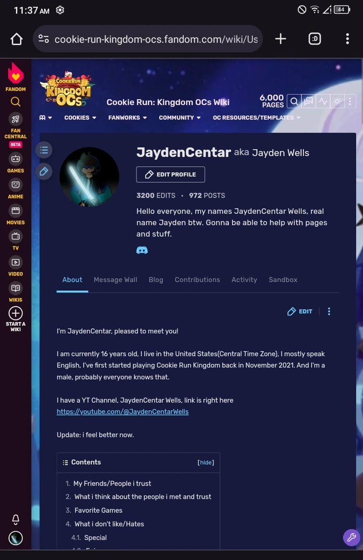
Task: Expand the Fanworks navigation dropdown
Action: [127, 117]
